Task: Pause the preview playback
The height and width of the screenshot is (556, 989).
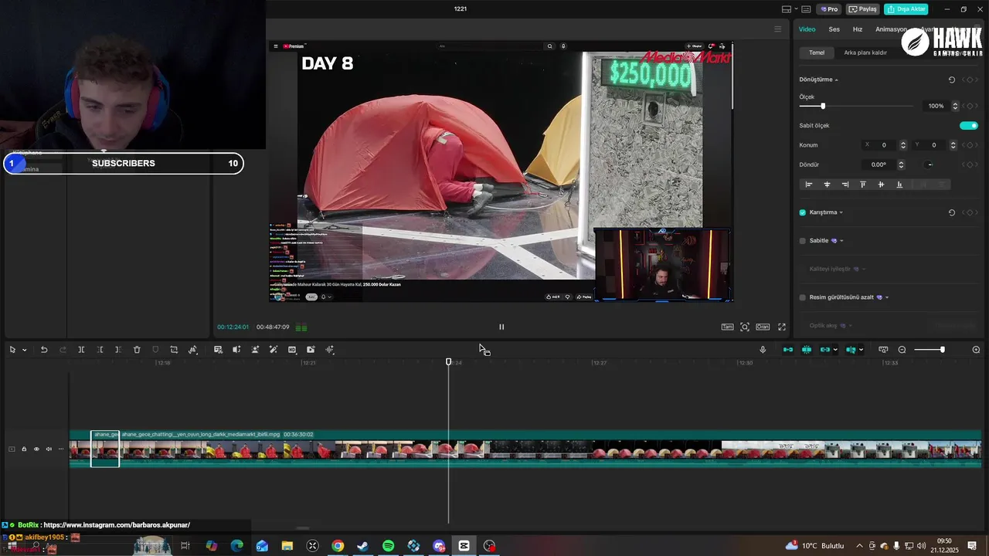Action: (x=501, y=327)
